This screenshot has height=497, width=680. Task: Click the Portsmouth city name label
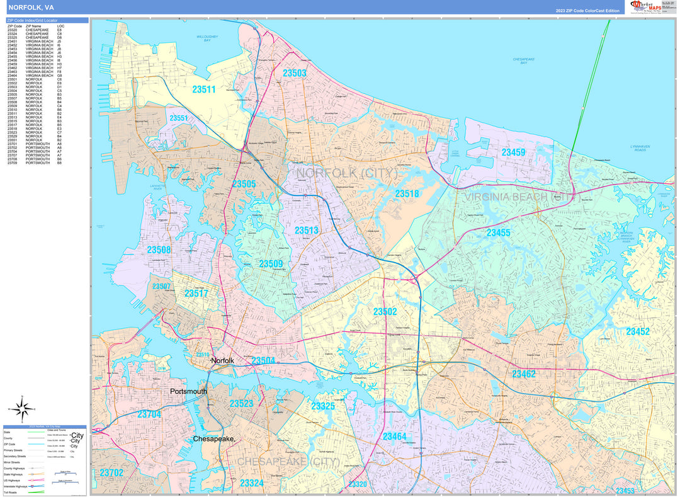pyautogui.click(x=188, y=391)
